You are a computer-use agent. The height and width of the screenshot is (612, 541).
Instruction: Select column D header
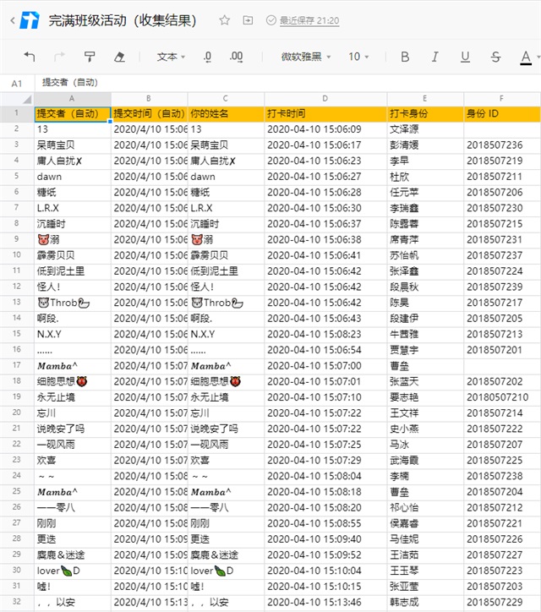(325, 99)
